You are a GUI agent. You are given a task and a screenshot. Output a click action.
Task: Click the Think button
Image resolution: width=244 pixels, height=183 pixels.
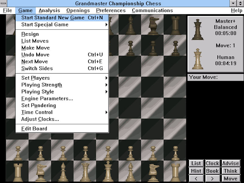(x=231, y=171)
